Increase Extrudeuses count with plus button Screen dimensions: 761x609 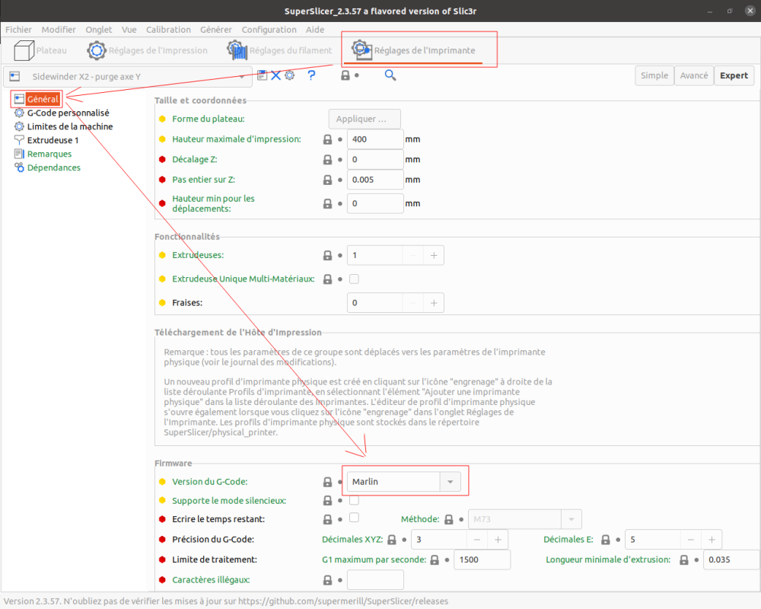[434, 256]
